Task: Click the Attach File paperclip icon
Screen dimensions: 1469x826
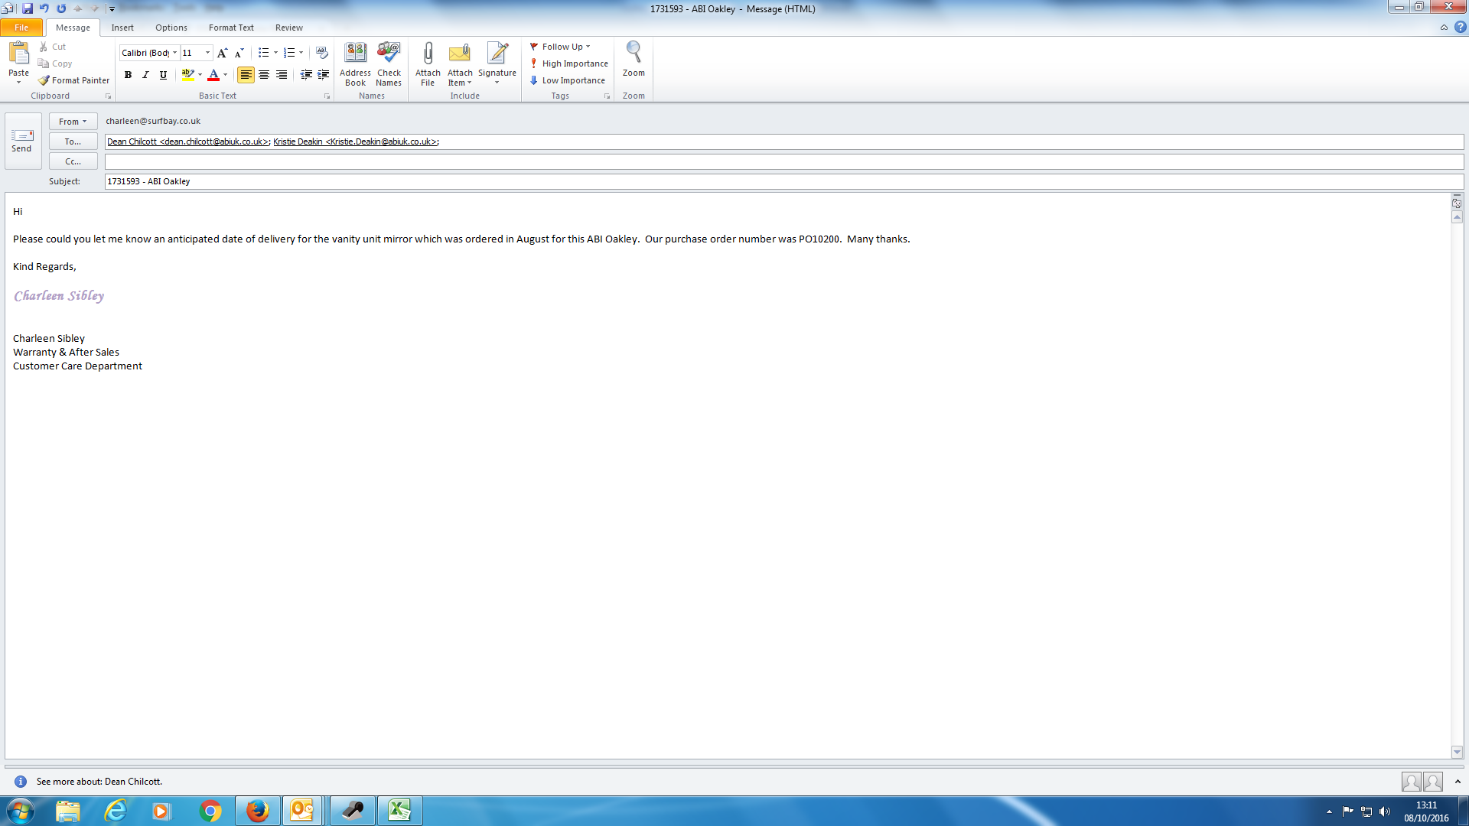Action: tap(428, 54)
